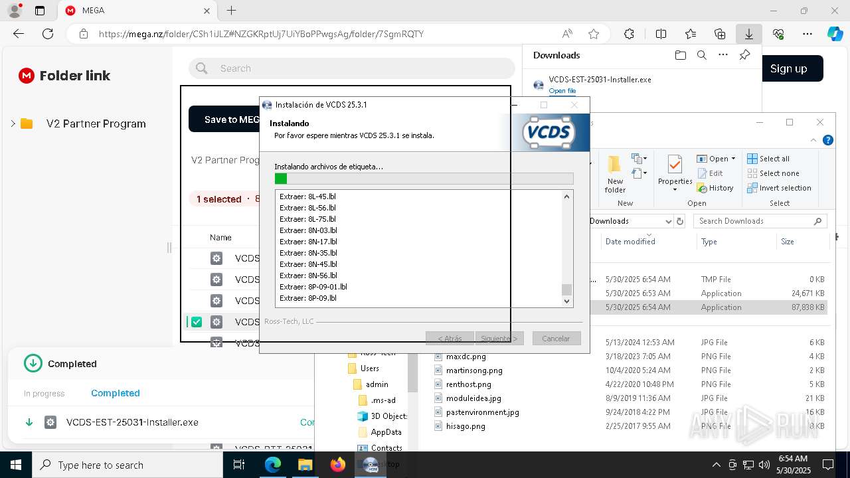Toggle Edge split screen icon

[661, 34]
